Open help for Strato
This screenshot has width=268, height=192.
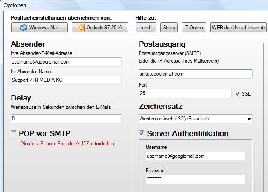click(x=169, y=28)
